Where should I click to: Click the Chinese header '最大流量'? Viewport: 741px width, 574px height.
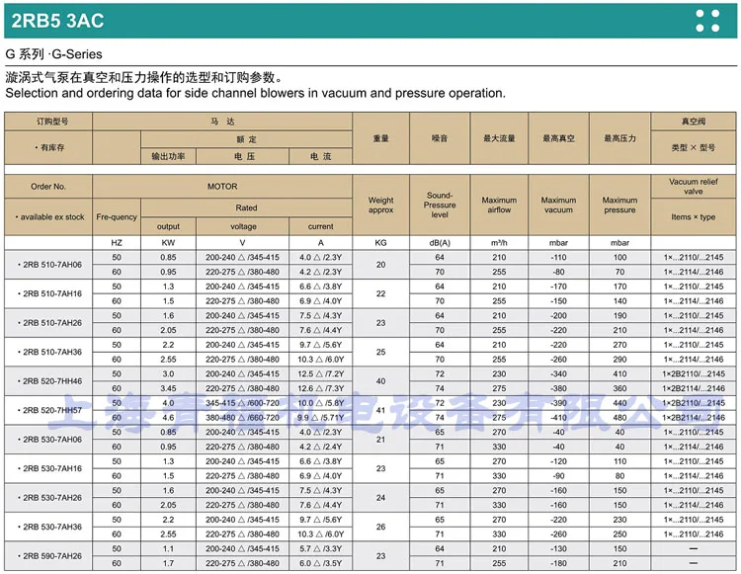(x=499, y=138)
